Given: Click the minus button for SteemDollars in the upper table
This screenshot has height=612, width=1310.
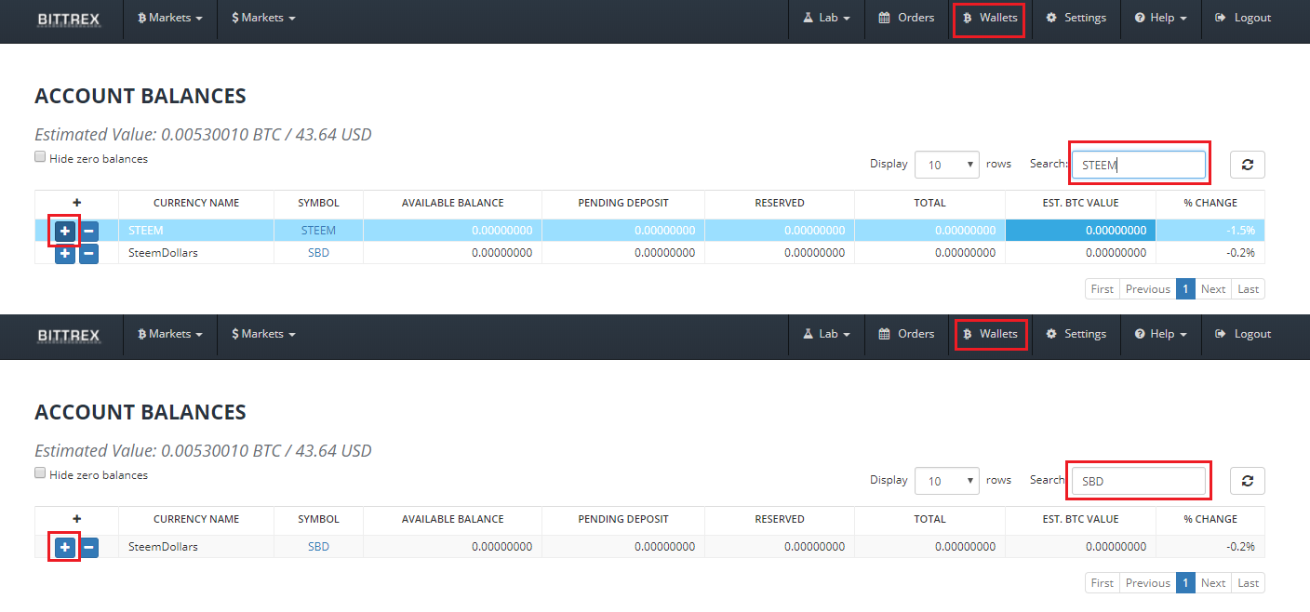Looking at the screenshot, I should click(88, 253).
